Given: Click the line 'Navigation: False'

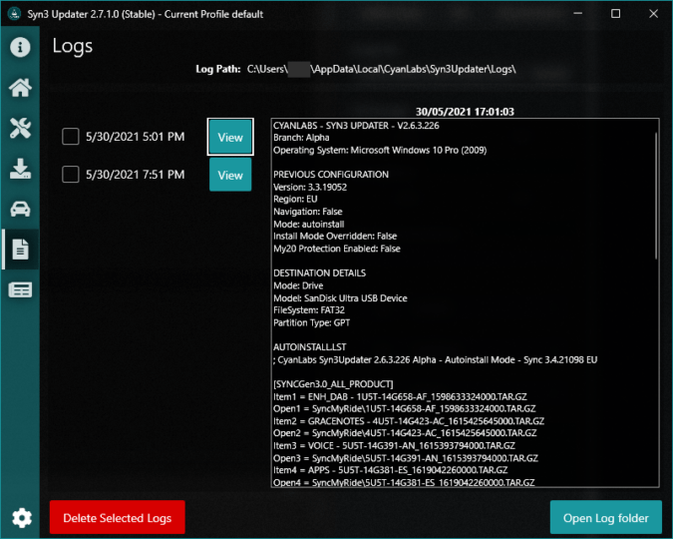Looking at the screenshot, I should tap(308, 212).
